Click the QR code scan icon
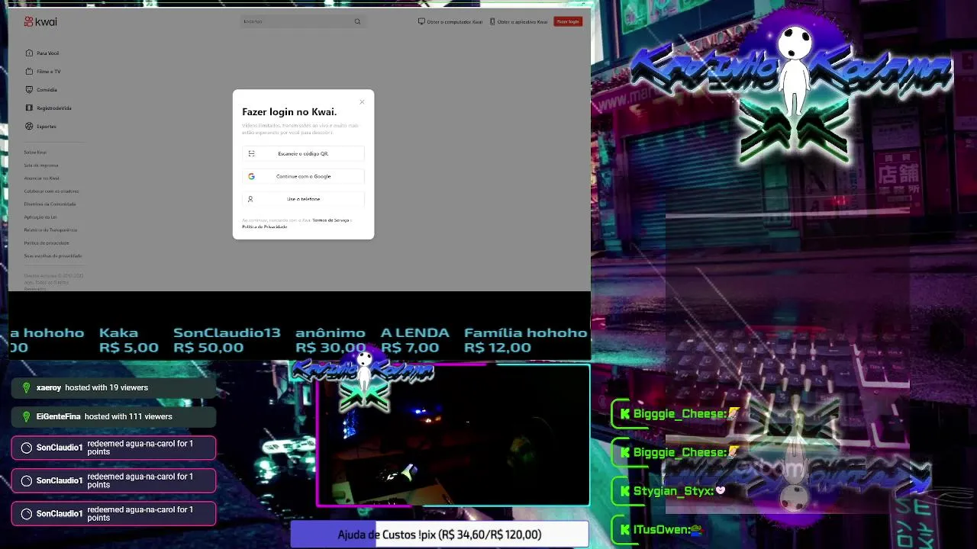The width and height of the screenshot is (977, 549). coord(251,153)
